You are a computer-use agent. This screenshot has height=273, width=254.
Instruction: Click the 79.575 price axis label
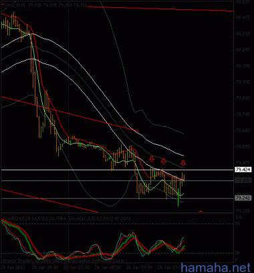(x=242, y=147)
